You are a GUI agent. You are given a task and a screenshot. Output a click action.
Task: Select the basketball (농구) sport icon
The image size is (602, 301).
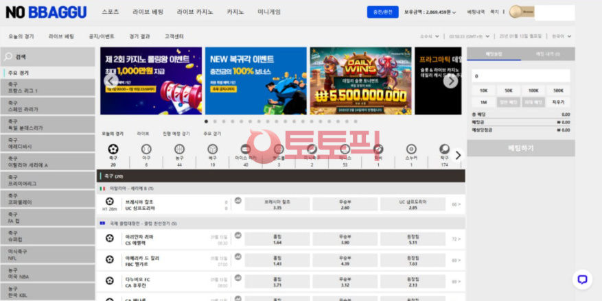point(179,149)
